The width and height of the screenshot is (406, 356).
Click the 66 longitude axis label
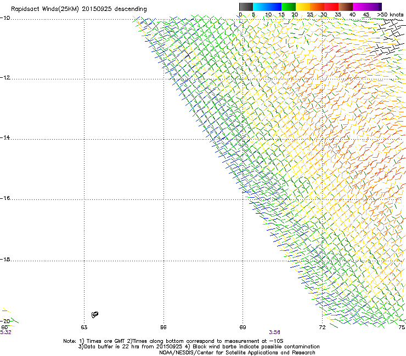tap(163, 328)
